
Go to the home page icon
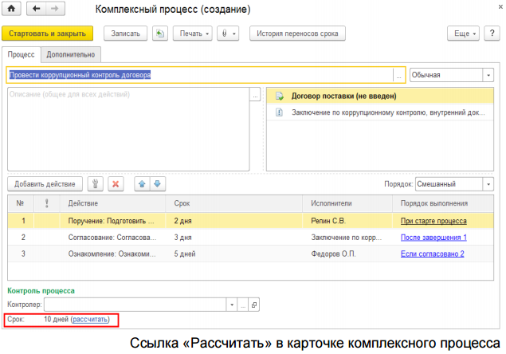click(x=11, y=9)
